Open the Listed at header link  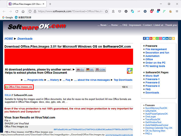click(158, 25)
